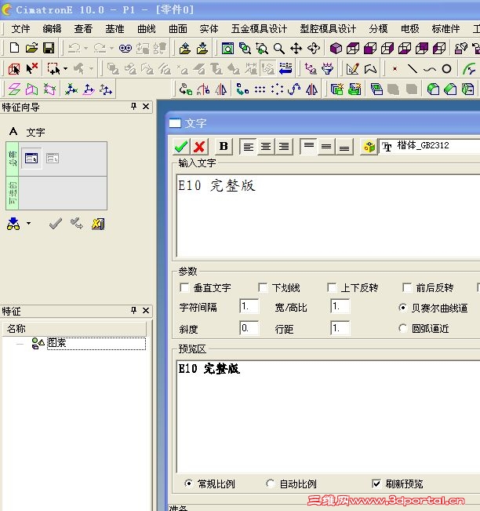Click the Save floppy disk icon
The width and height of the screenshot is (480, 511).
pyautogui.click(x=49, y=48)
